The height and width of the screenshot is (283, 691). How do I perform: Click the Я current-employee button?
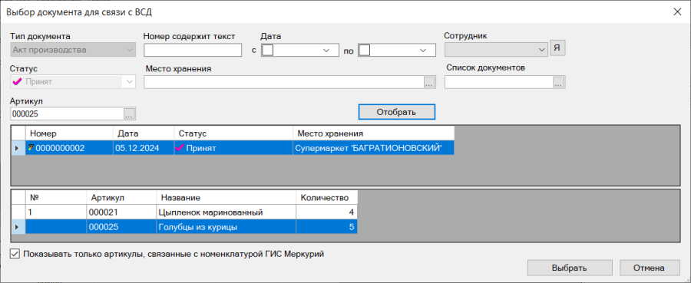click(557, 49)
